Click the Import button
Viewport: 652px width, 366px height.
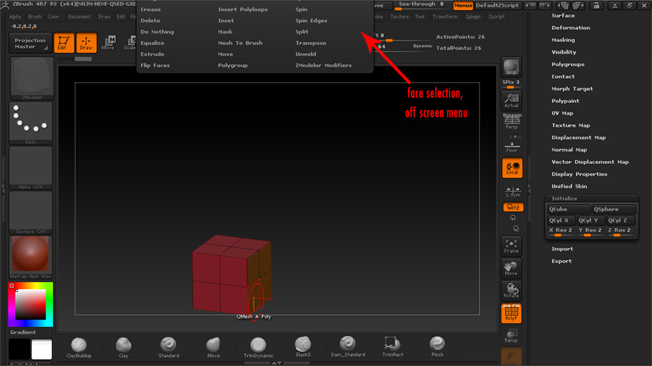tap(562, 249)
